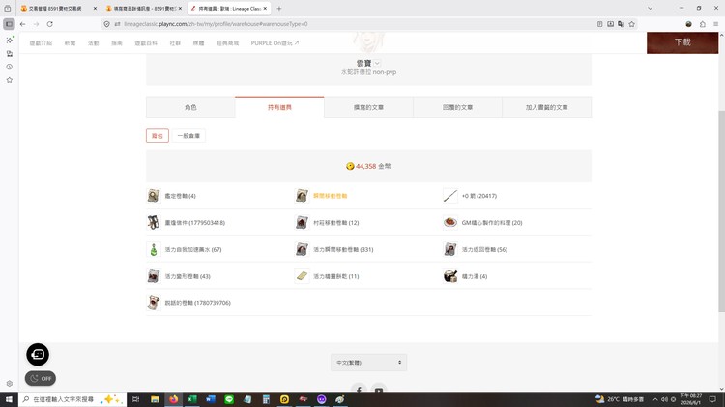Click the orange-highlighted teleport scroll item icon
The height and width of the screenshot is (407, 725).
(x=302, y=196)
